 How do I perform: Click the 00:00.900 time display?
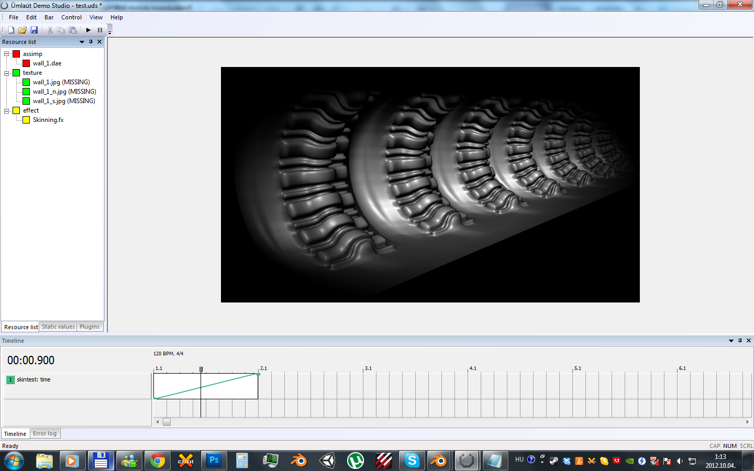pyautogui.click(x=31, y=360)
